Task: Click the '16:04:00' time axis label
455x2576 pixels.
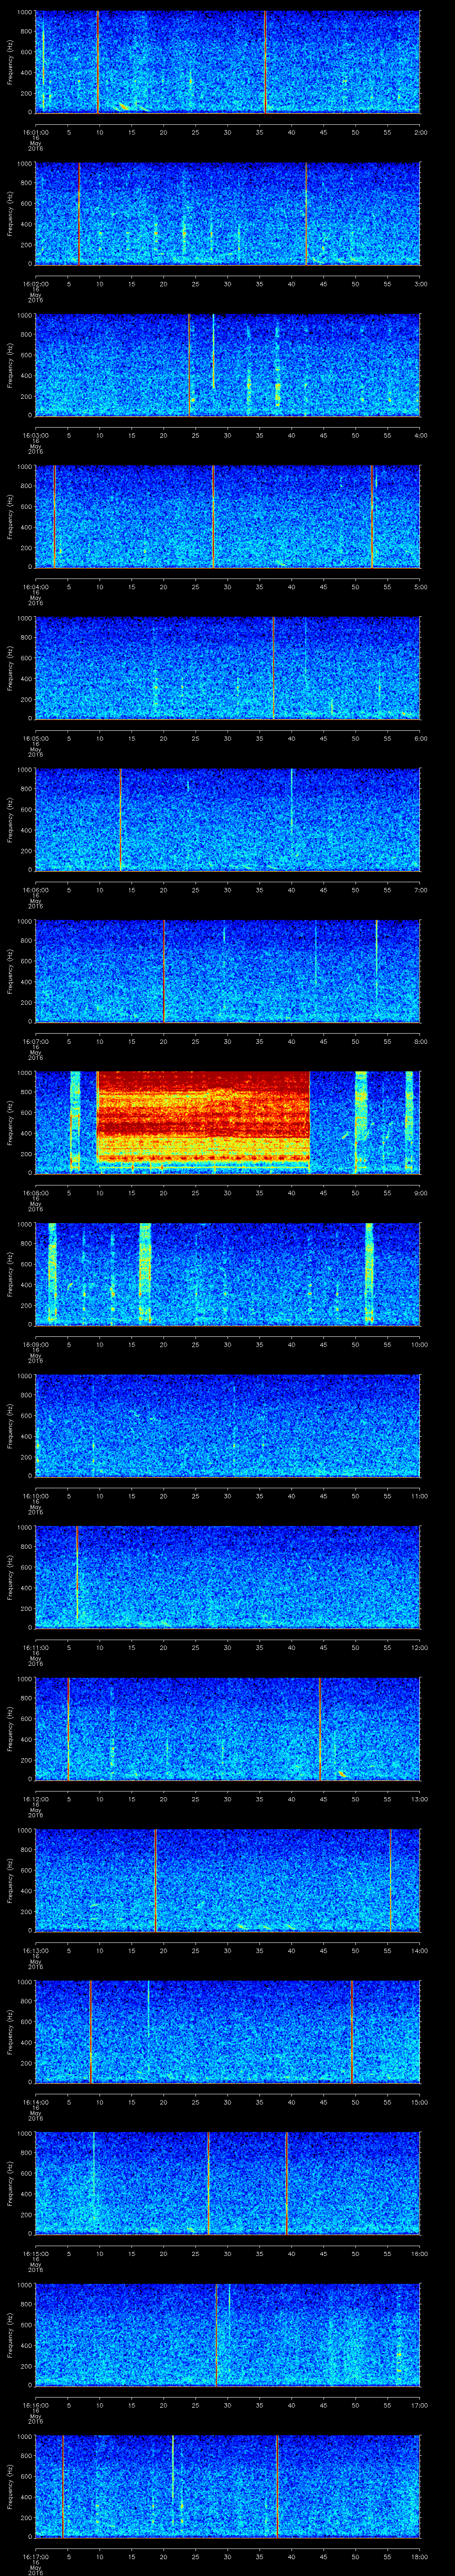Action: [x=35, y=587]
